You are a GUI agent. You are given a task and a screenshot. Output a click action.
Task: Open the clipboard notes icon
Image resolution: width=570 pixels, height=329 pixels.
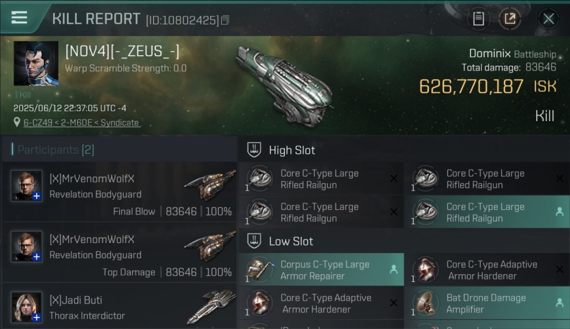click(x=478, y=18)
